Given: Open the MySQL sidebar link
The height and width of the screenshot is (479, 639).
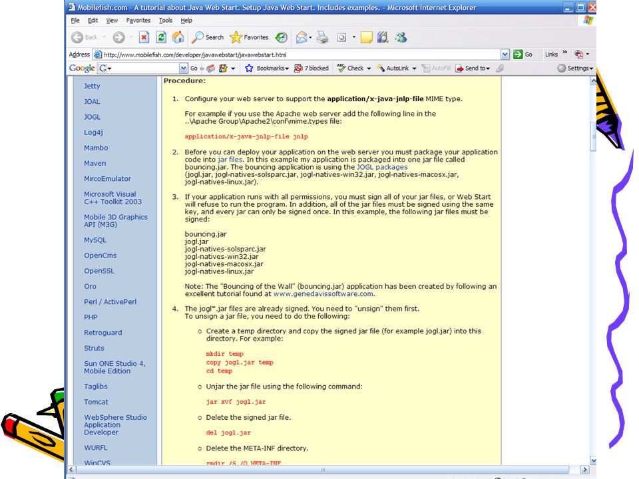Looking at the screenshot, I should [95, 240].
